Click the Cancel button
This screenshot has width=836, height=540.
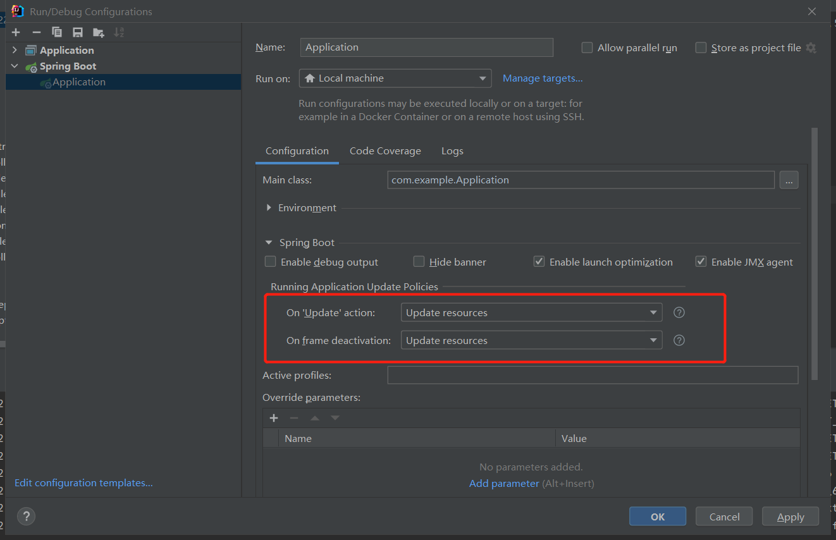(x=724, y=517)
